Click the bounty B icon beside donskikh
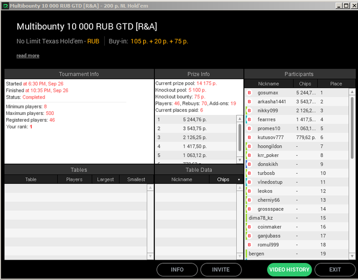Viewport: 358px width, 280px height. click(x=250, y=164)
